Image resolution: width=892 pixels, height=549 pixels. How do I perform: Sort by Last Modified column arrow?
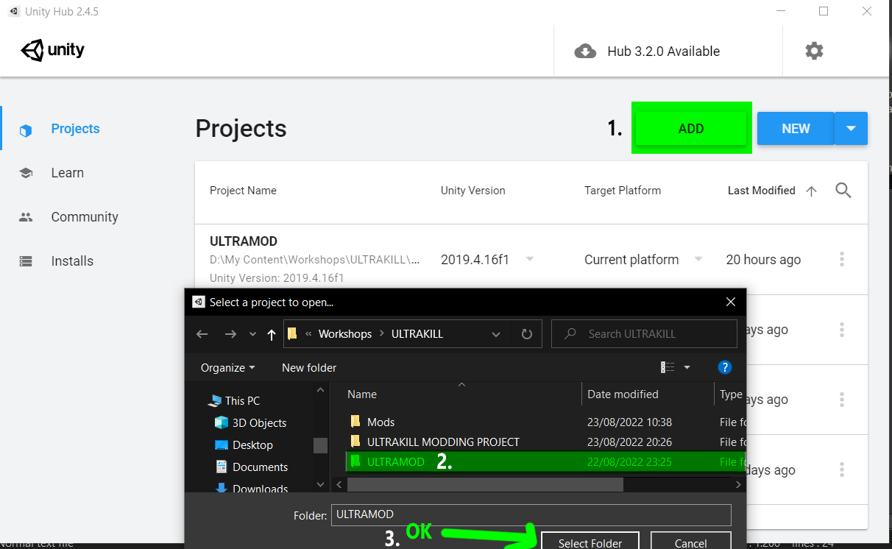click(x=812, y=191)
